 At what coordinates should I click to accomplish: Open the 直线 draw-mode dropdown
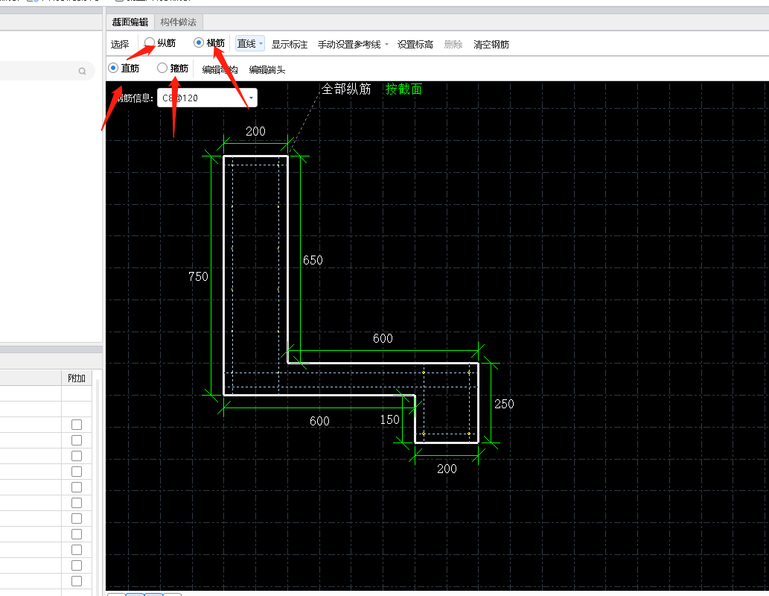pyautogui.click(x=250, y=44)
